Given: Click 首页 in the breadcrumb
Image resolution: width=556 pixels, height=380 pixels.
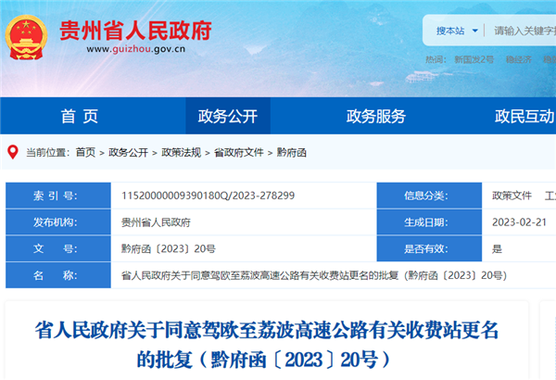Looking at the screenshot, I should 85,152.
